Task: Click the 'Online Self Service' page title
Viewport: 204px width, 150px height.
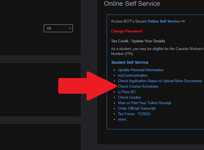Action: pos(132,4)
